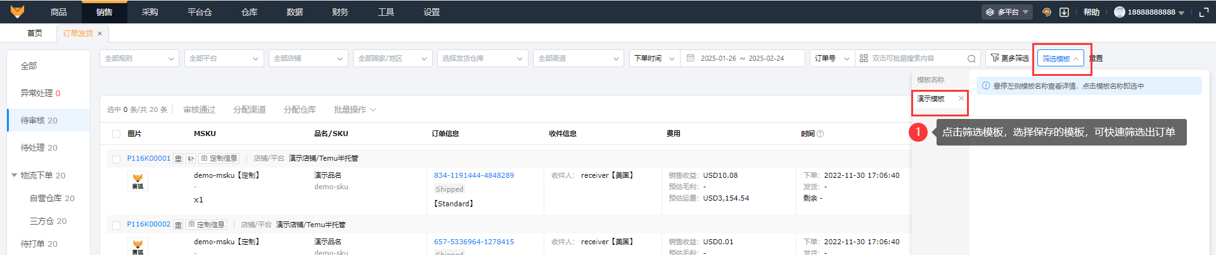Open platform order 657-5336964-1278415

click(x=474, y=242)
